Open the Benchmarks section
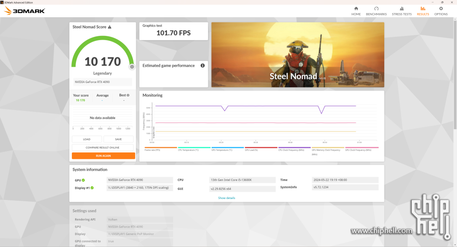The height and width of the screenshot is (247, 457). pos(376,11)
